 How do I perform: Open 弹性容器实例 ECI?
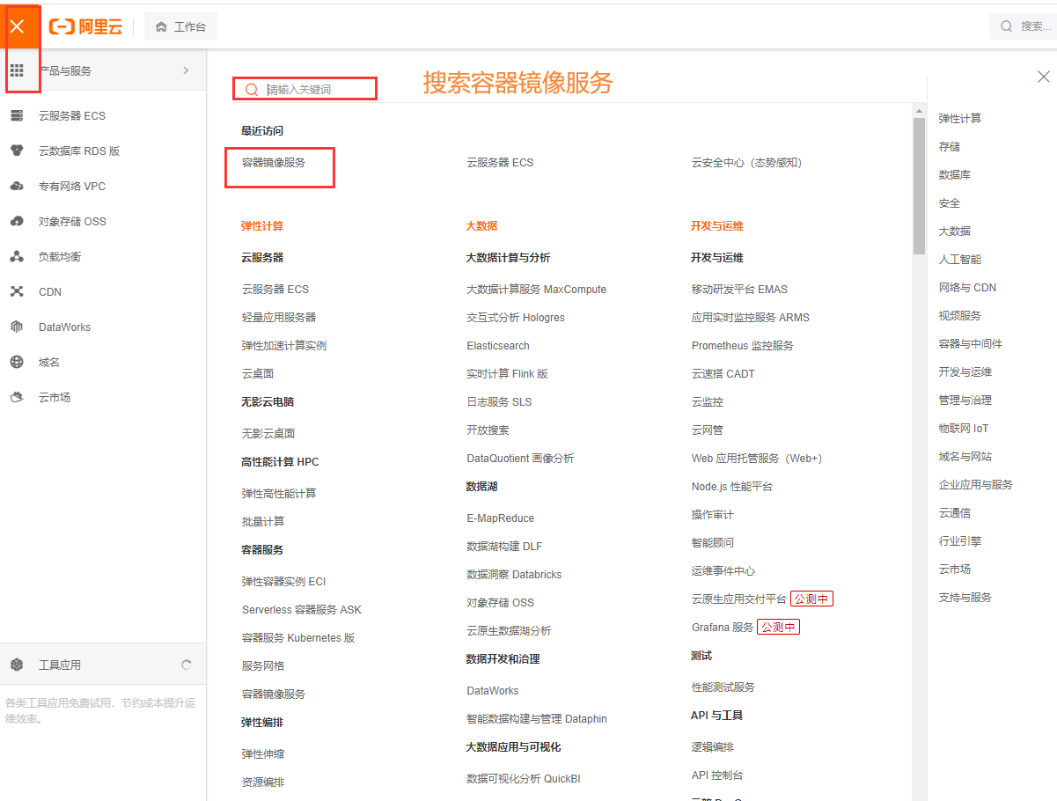coord(284,581)
